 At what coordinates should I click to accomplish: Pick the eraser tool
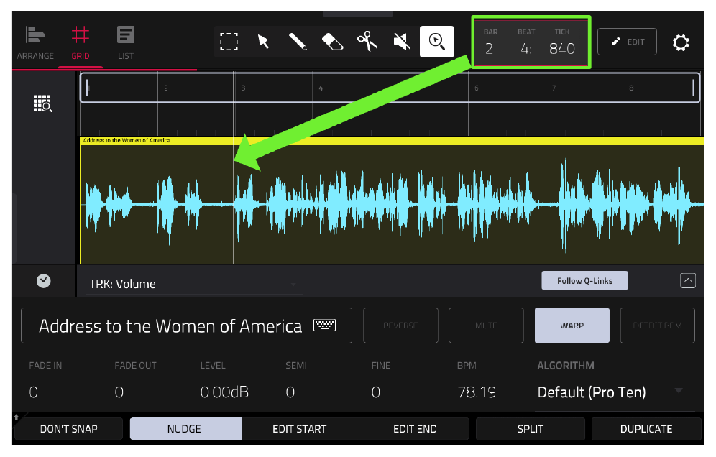(x=332, y=42)
